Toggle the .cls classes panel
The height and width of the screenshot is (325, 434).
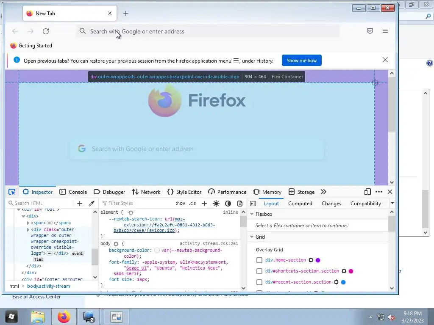click(192, 203)
